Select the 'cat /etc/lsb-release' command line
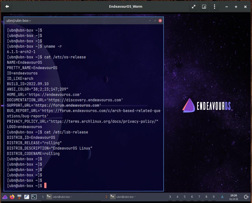The height and width of the screenshot is (203, 252). (48, 132)
